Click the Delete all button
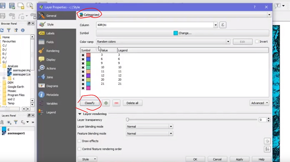 [x=133, y=103]
